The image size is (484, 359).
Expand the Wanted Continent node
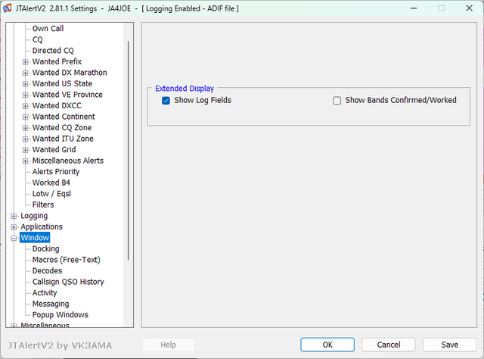[25, 117]
